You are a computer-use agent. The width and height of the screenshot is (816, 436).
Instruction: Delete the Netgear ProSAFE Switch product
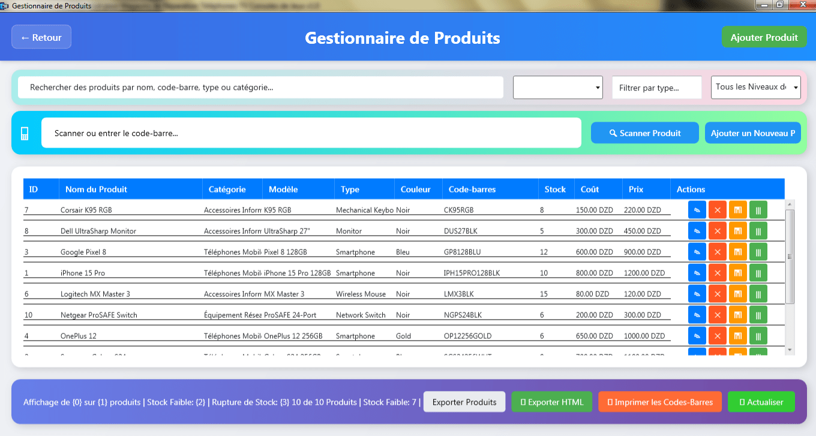pyautogui.click(x=717, y=314)
